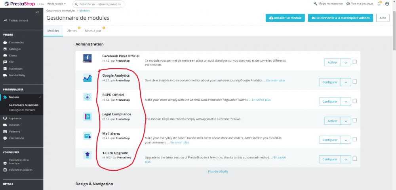Click Mode maintenance link
The height and width of the screenshot is (190, 396).
[328, 4]
